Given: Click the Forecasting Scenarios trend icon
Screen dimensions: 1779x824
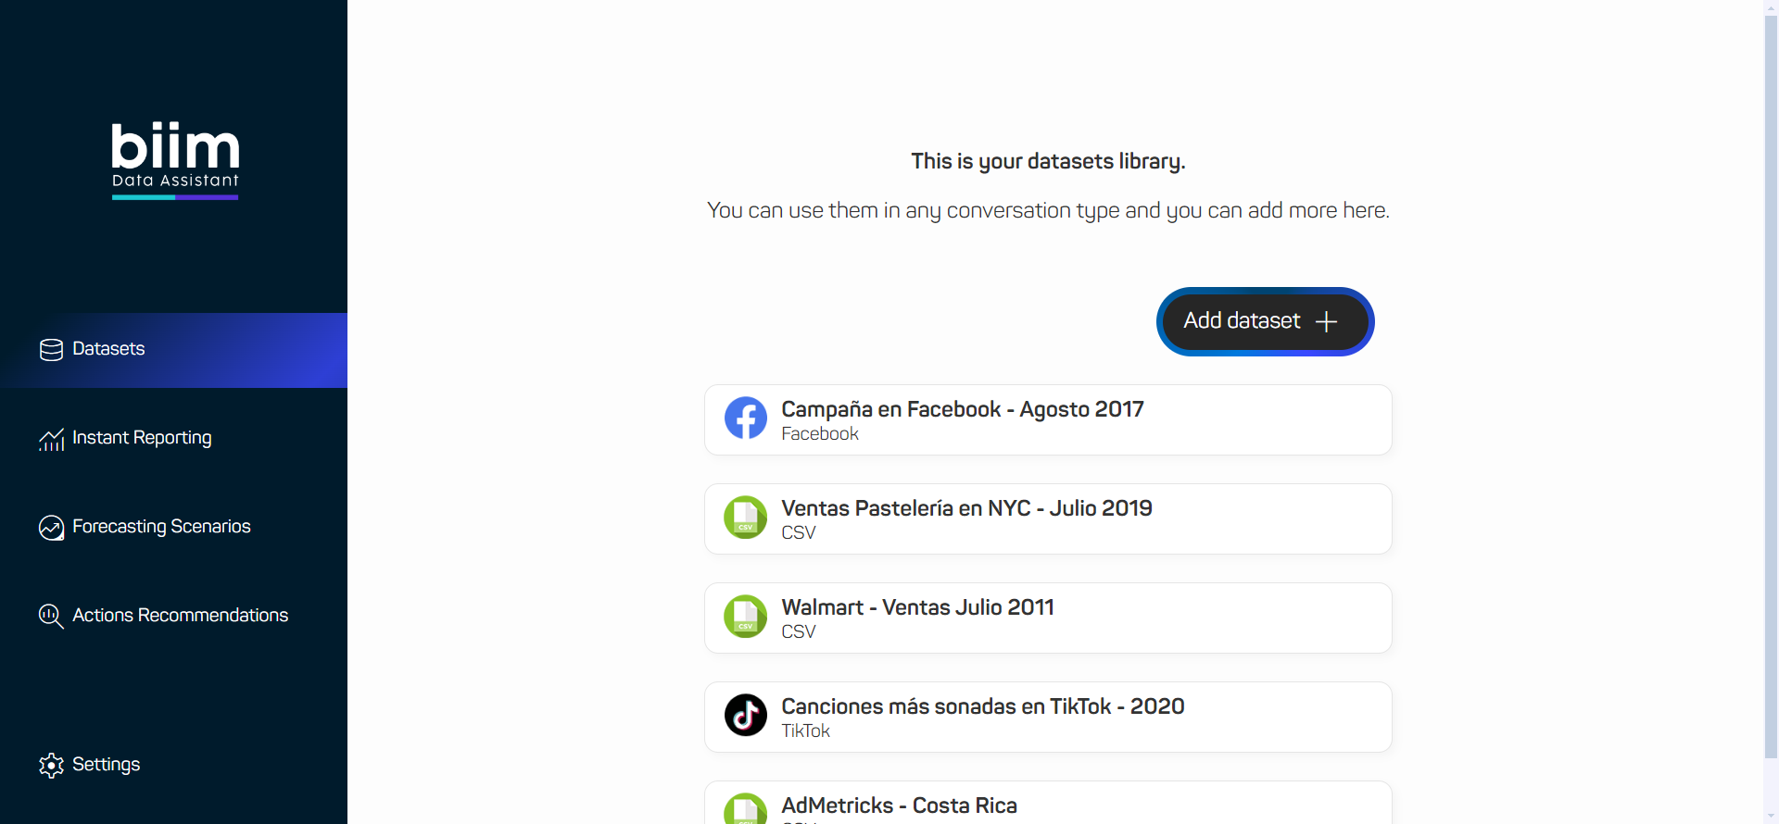Looking at the screenshot, I should pos(51,528).
